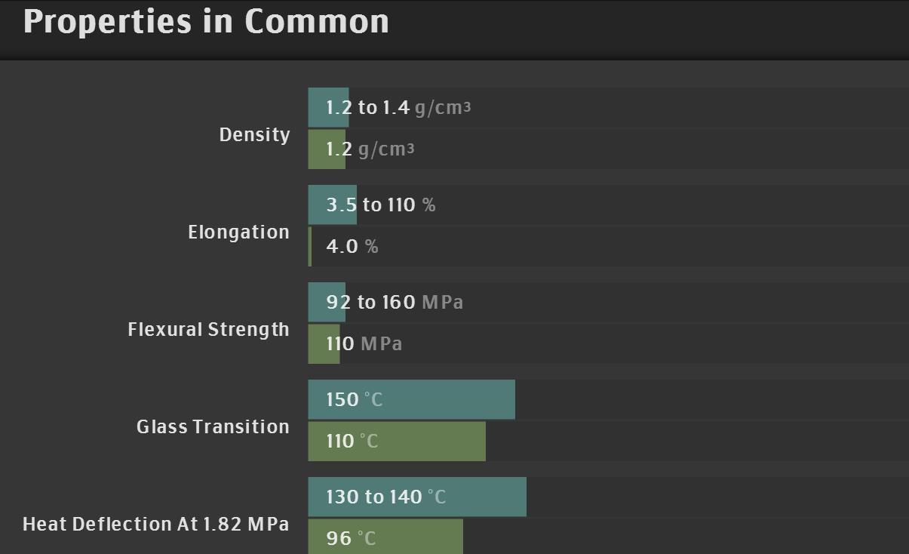Select the Elongation property label

click(238, 232)
